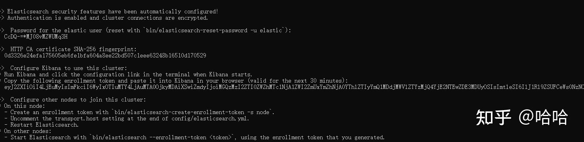The width and height of the screenshot is (584, 142).
Task: Click the 'On this node:' line
Action: 24,106
